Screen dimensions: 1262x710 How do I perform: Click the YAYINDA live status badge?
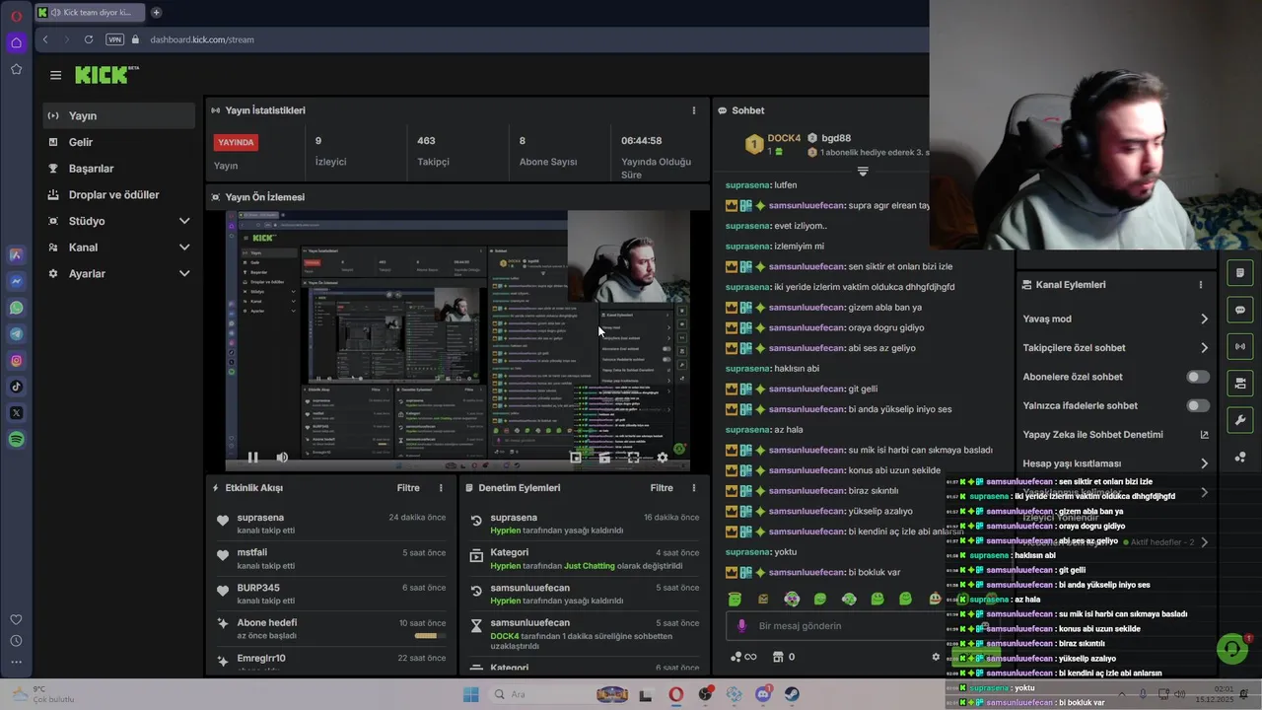tap(236, 142)
